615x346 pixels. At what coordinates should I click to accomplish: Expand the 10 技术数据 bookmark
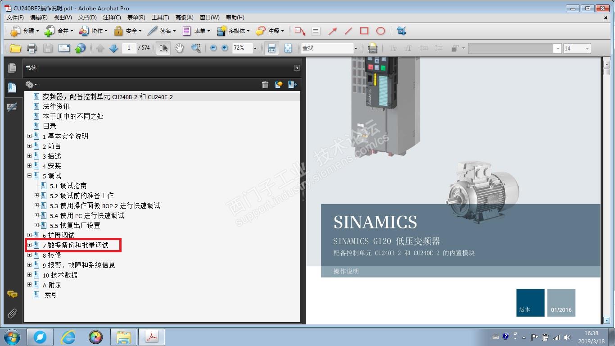click(30, 275)
